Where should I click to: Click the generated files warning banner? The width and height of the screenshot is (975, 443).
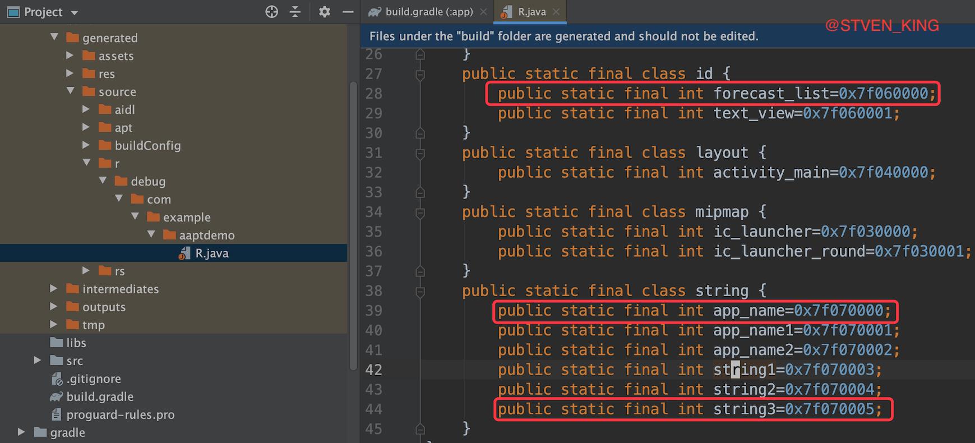667,36
